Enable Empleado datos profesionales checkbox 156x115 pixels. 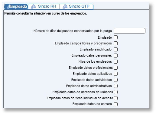coord(115,68)
